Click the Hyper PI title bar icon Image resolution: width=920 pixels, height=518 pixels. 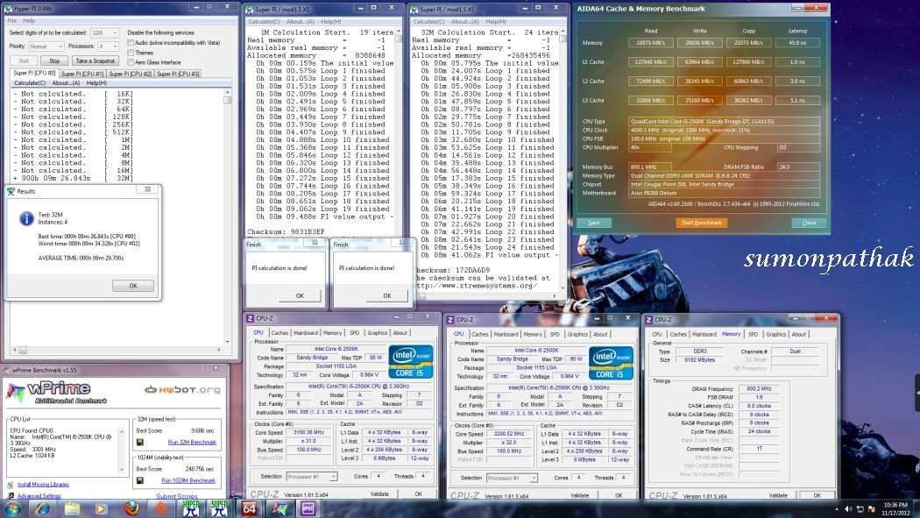(8, 8)
